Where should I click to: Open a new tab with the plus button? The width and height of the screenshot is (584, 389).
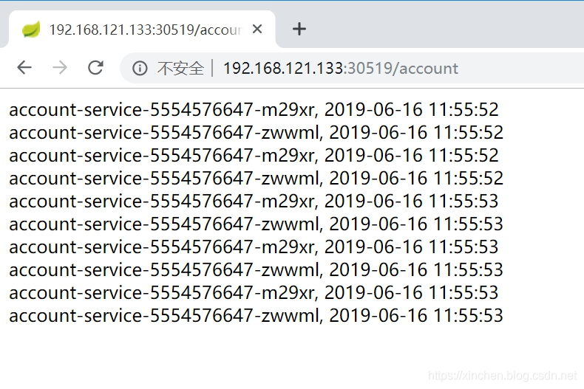point(299,29)
